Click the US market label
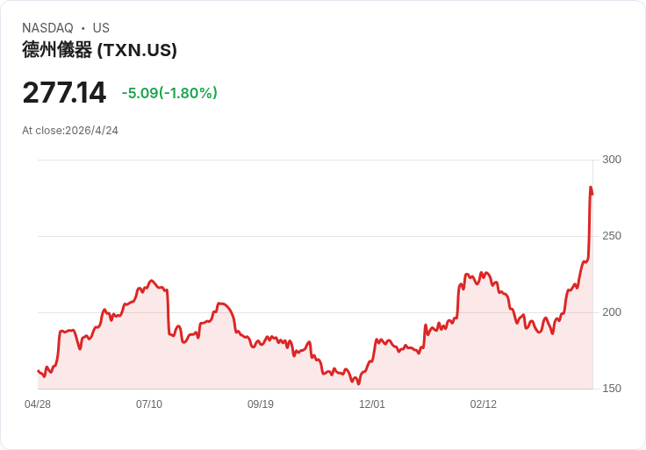 [x=101, y=28]
